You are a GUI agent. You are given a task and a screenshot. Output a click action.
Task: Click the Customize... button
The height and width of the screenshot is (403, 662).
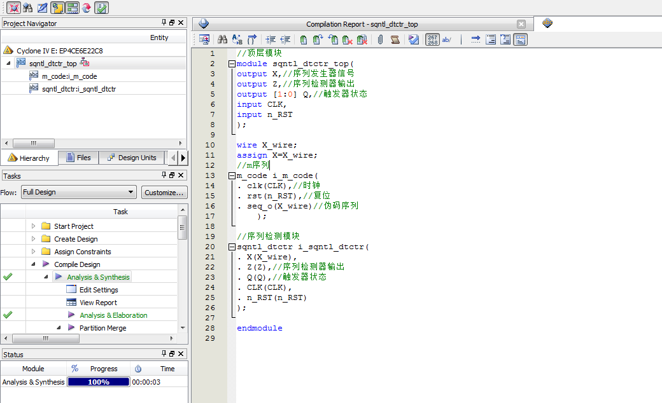click(164, 192)
